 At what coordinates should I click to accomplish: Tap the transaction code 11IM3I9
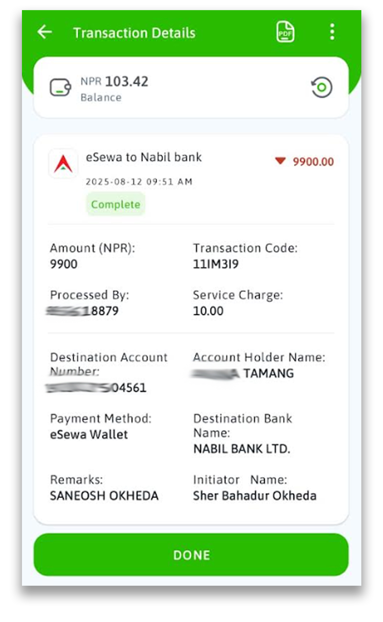pyautogui.click(x=216, y=264)
